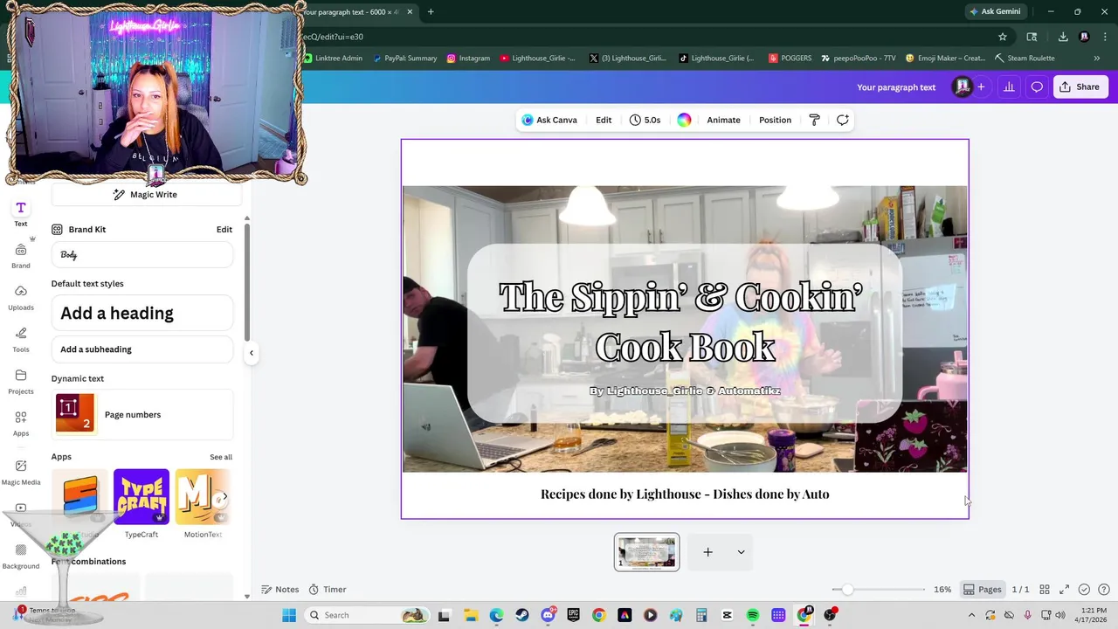Select page 1 thumbnail
This screenshot has height=629, width=1118.
[x=646, y=552]
